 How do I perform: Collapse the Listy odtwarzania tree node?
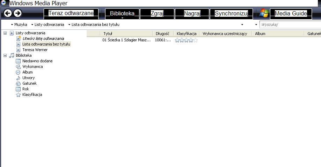pyautogui.click(x=5, y=33)
